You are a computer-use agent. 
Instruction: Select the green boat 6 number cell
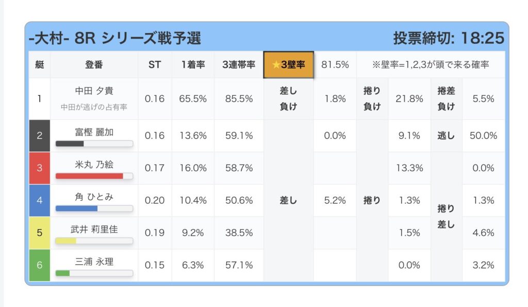click(40, 265)
